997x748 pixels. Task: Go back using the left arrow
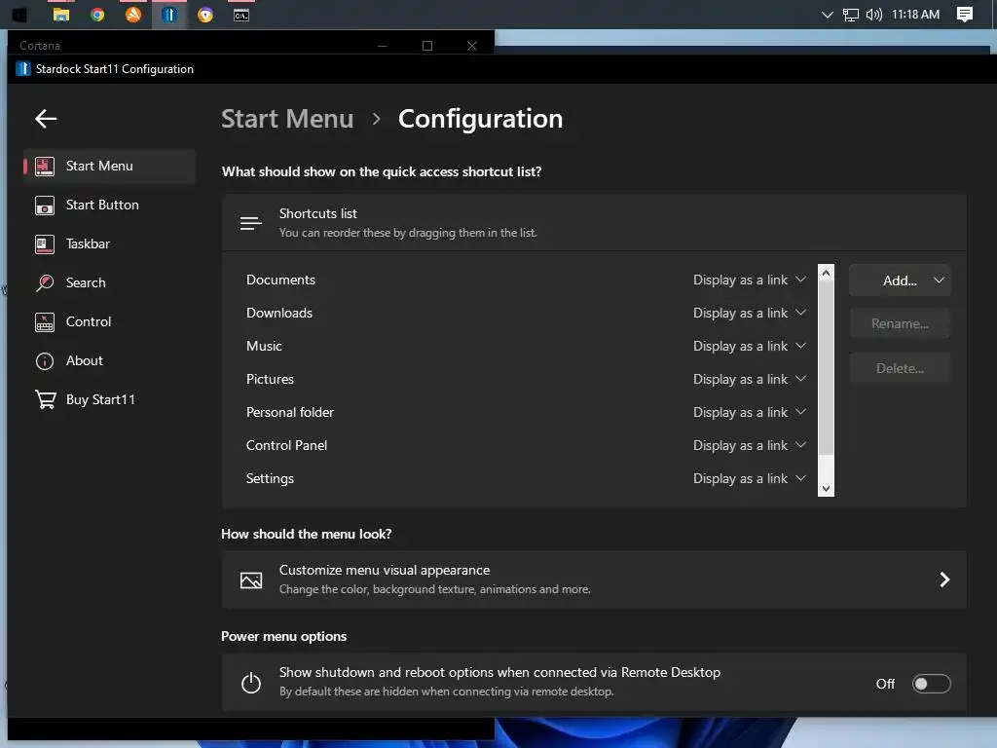(x=46, y=118)
